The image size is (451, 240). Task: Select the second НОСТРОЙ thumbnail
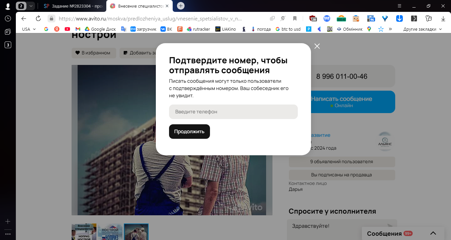[x=110, y=232]
